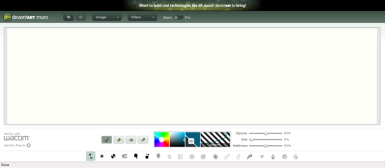The width and height of the screenshot is (385, 168).
Task: Switch the Basic/Pro mode toggle
Action: click(178, 17)
